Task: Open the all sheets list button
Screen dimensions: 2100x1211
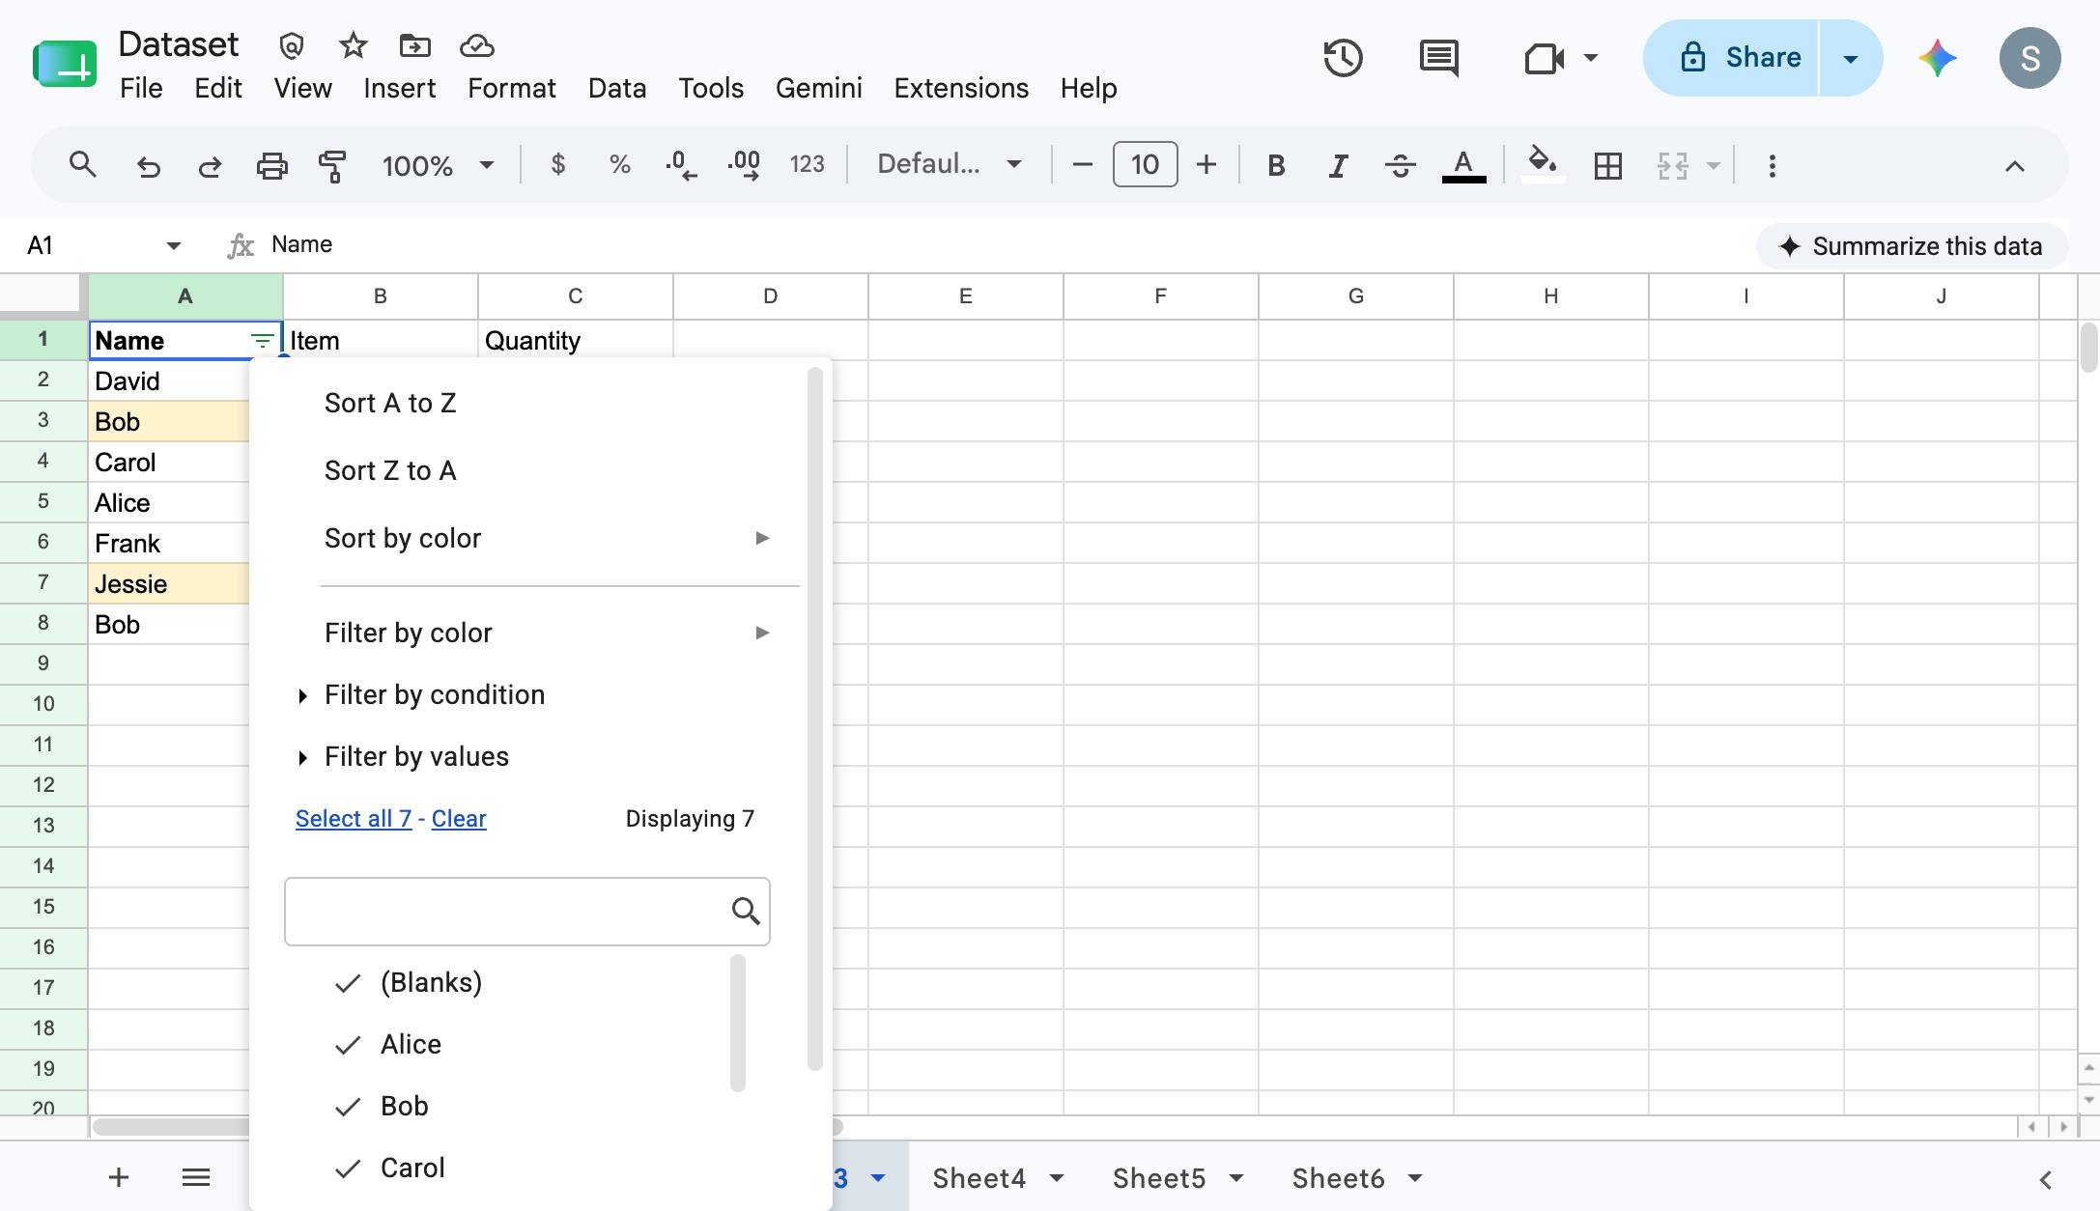Action: (196, 1177)
